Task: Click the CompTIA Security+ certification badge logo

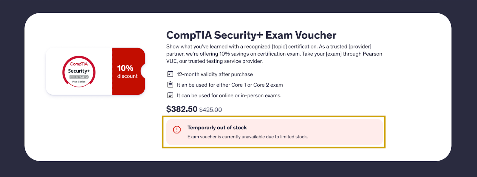Action: (x=79, y=72)
